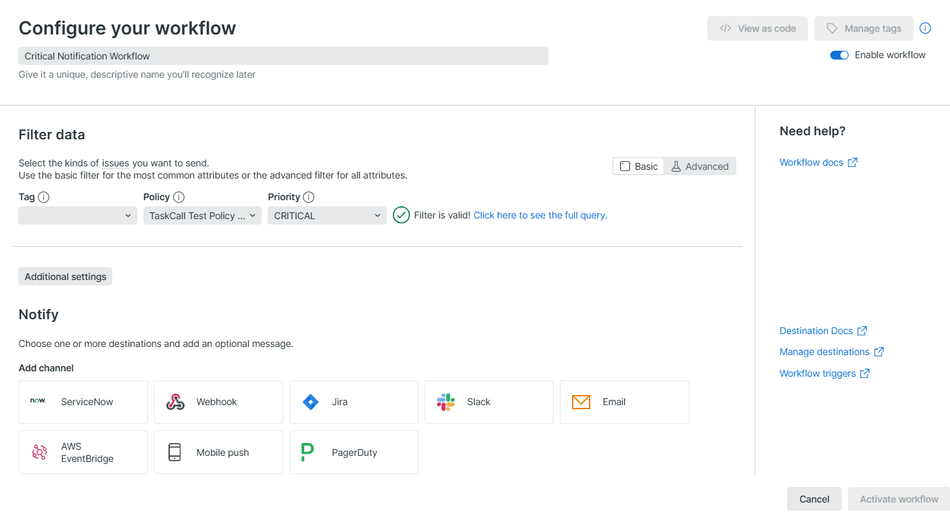Pick the Slack channel icon

[x=446, y=402]
